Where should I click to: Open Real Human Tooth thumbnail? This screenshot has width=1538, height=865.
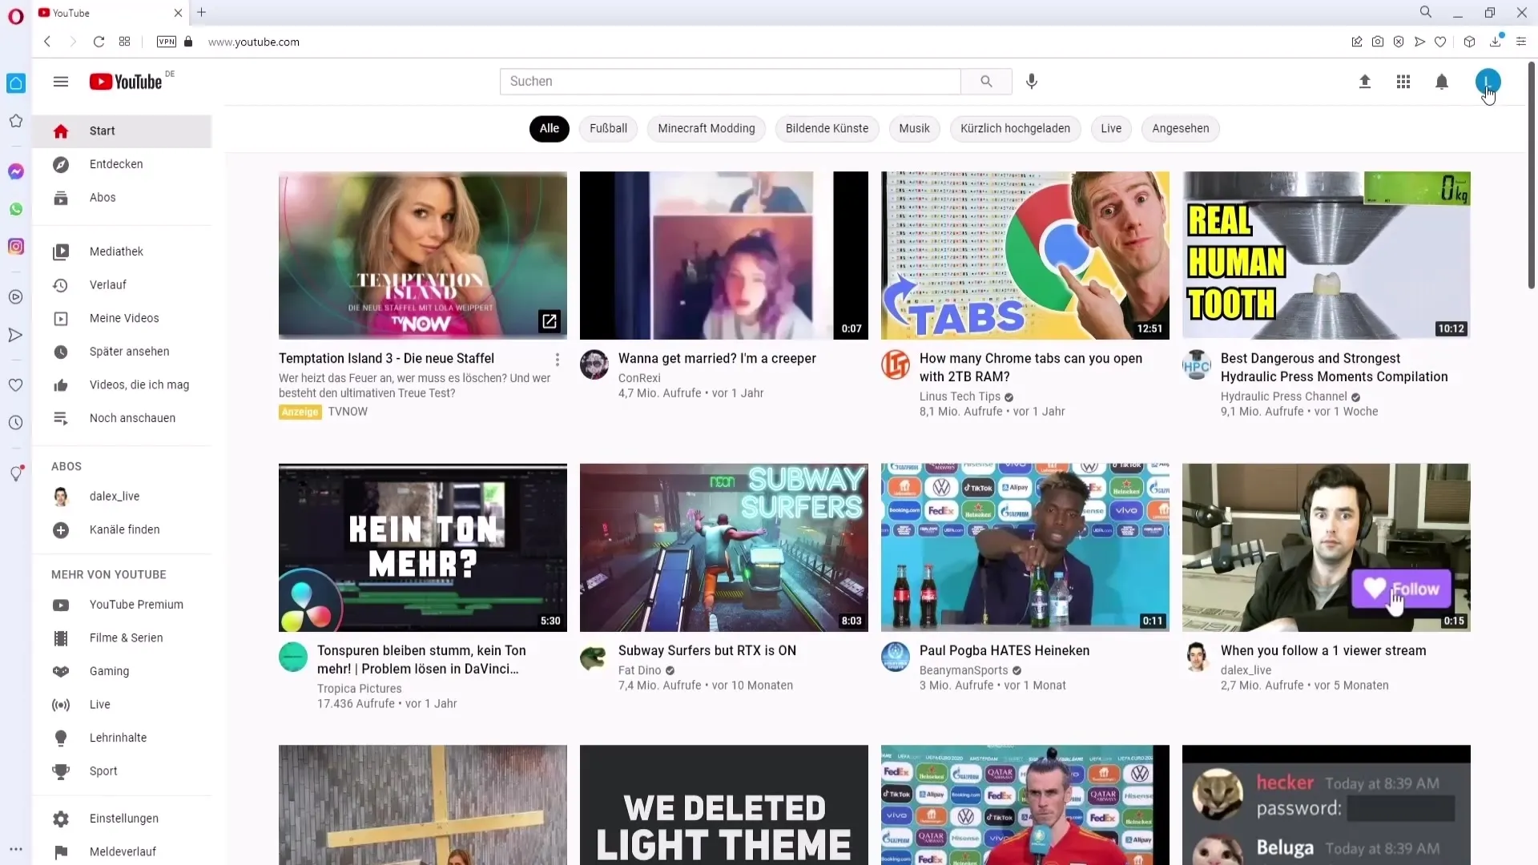(x=1326, y=255)
